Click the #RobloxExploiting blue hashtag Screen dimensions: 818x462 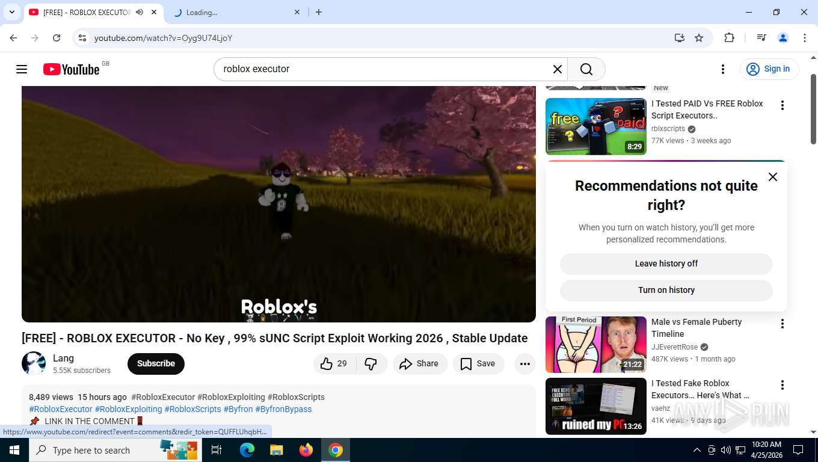coord(128,409)
